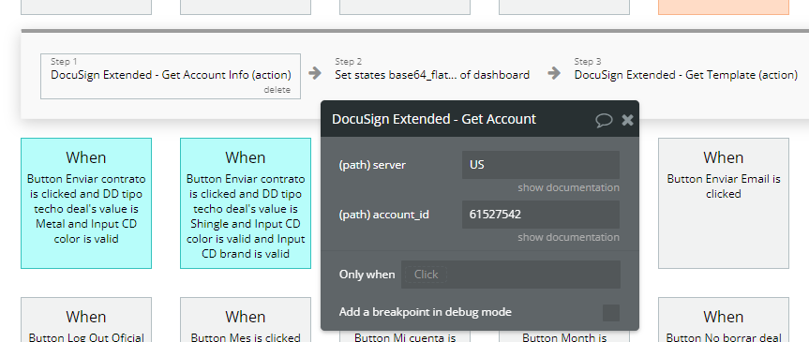Open the comment bubble icon in the action popup
Screen dimensions: 809x342
tap(604, 120)
